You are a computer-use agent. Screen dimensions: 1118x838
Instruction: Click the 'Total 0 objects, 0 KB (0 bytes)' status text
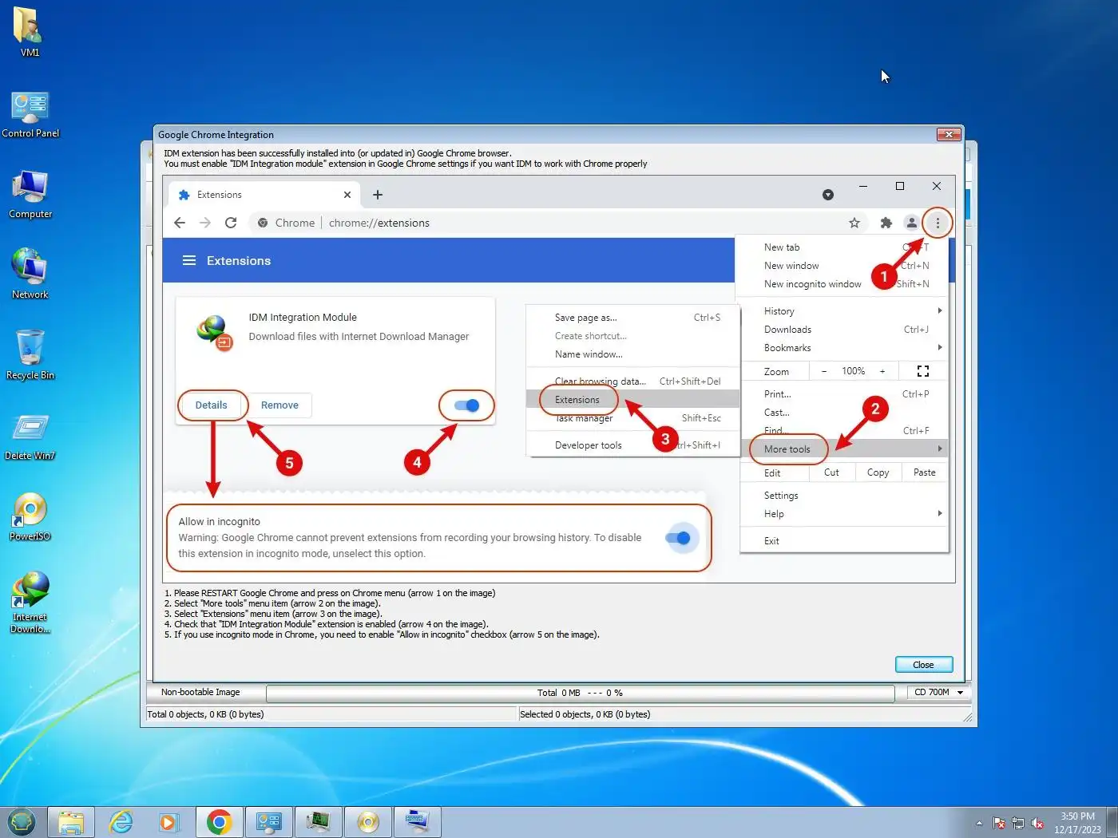(205, 714)
